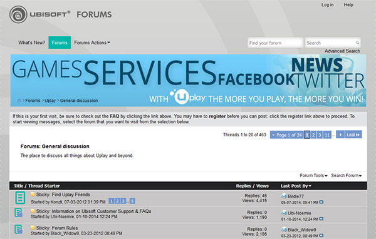
Task: Jump to the Last page button
Action: (353, 135)
